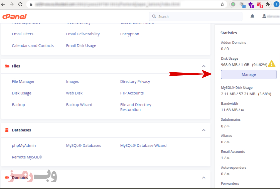Click the Forwarders statistic label
This screenshot has height=189, width=280.
230,183
